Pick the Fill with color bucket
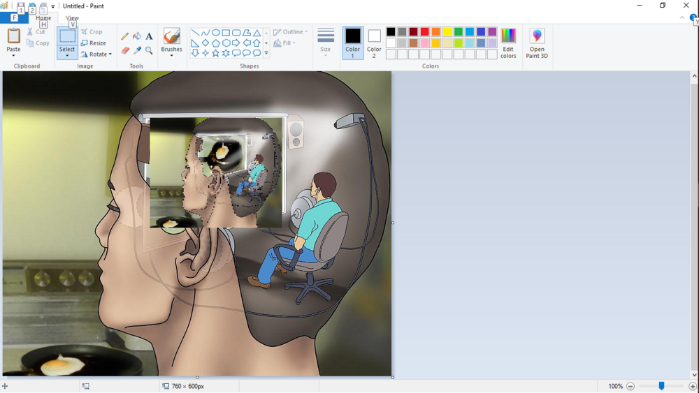This screenshot has height=393, width=699. pos(137,36)
